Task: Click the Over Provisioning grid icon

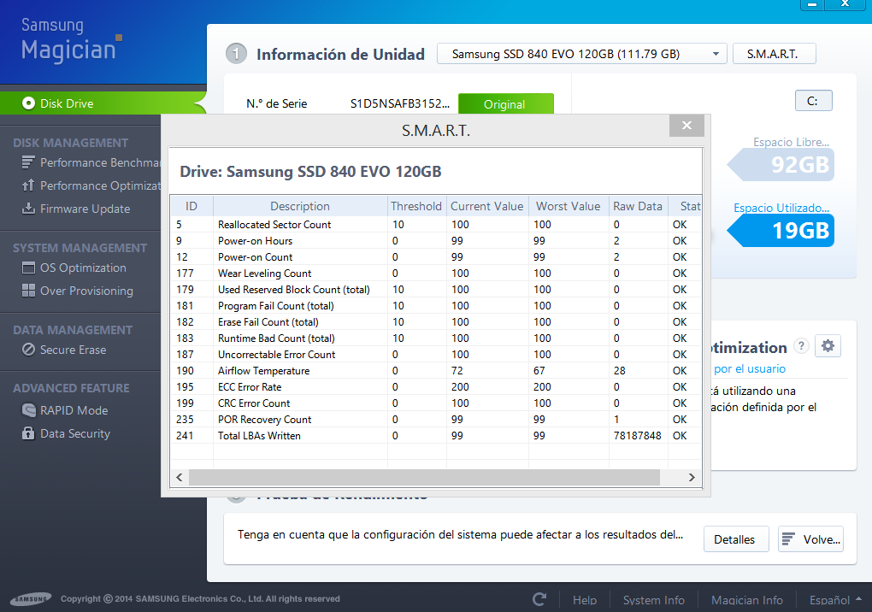Action: (x=28, y=290)
